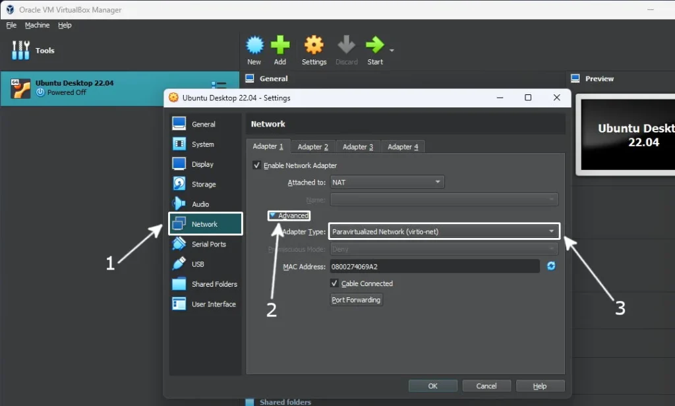
Task: Open the Settings gear toolbar icon
Action: [314, 45]
